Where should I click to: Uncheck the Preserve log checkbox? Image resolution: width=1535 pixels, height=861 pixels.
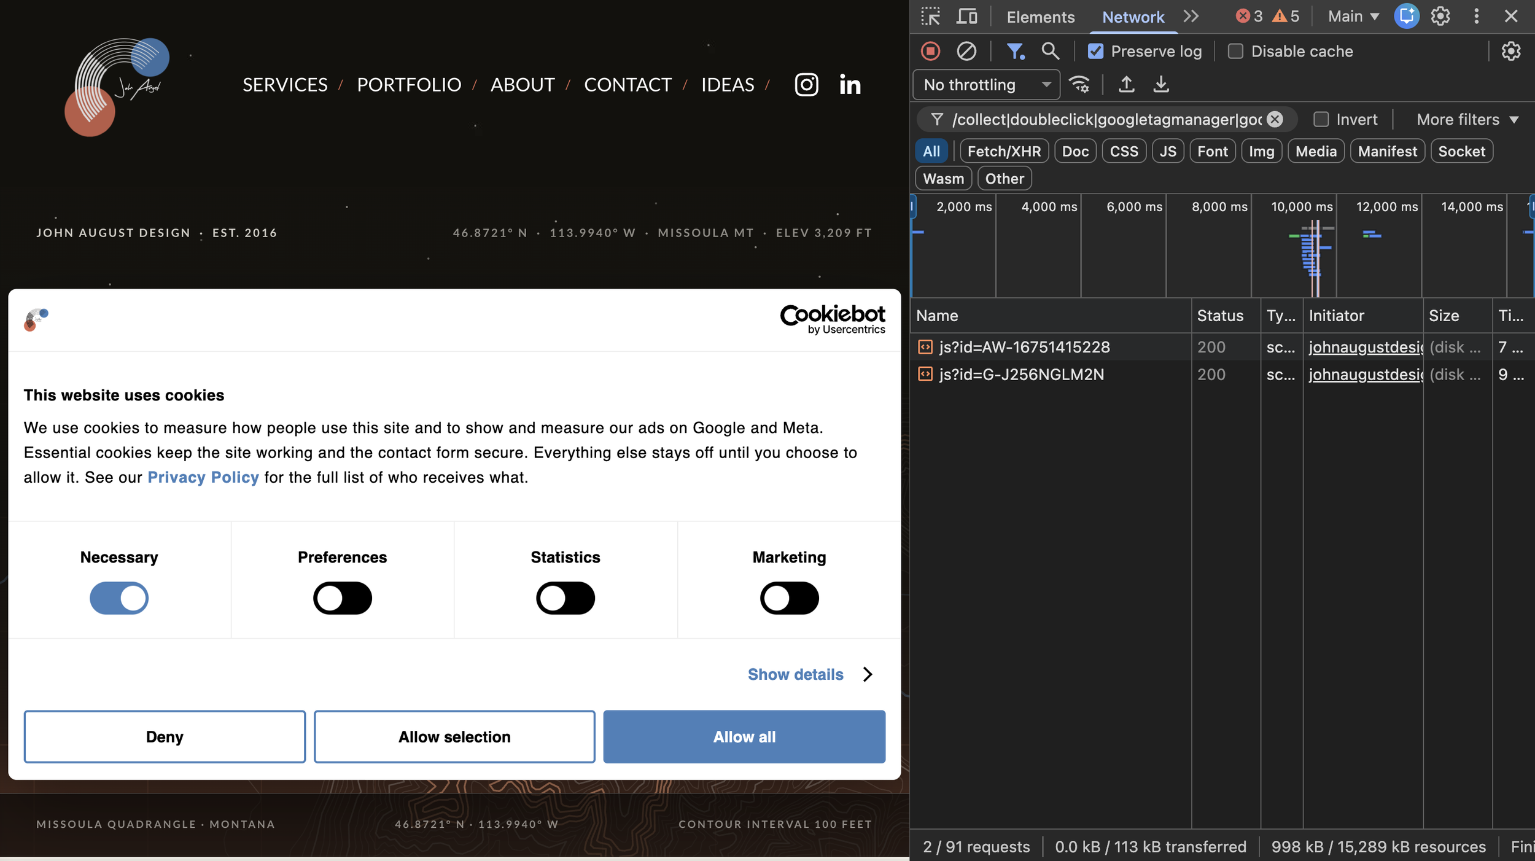tap(1095, 51)
